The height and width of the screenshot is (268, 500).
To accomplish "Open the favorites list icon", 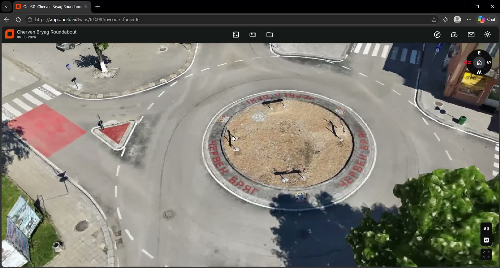I will coord(446,20).
